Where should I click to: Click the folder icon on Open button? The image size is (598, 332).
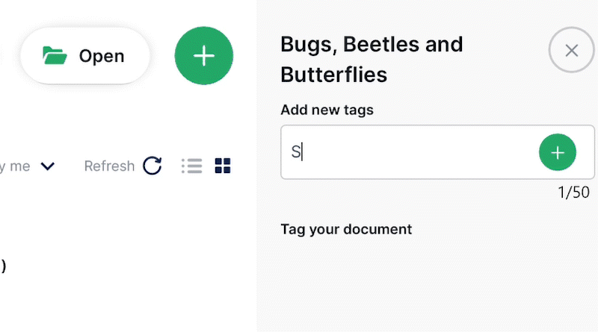55,55
